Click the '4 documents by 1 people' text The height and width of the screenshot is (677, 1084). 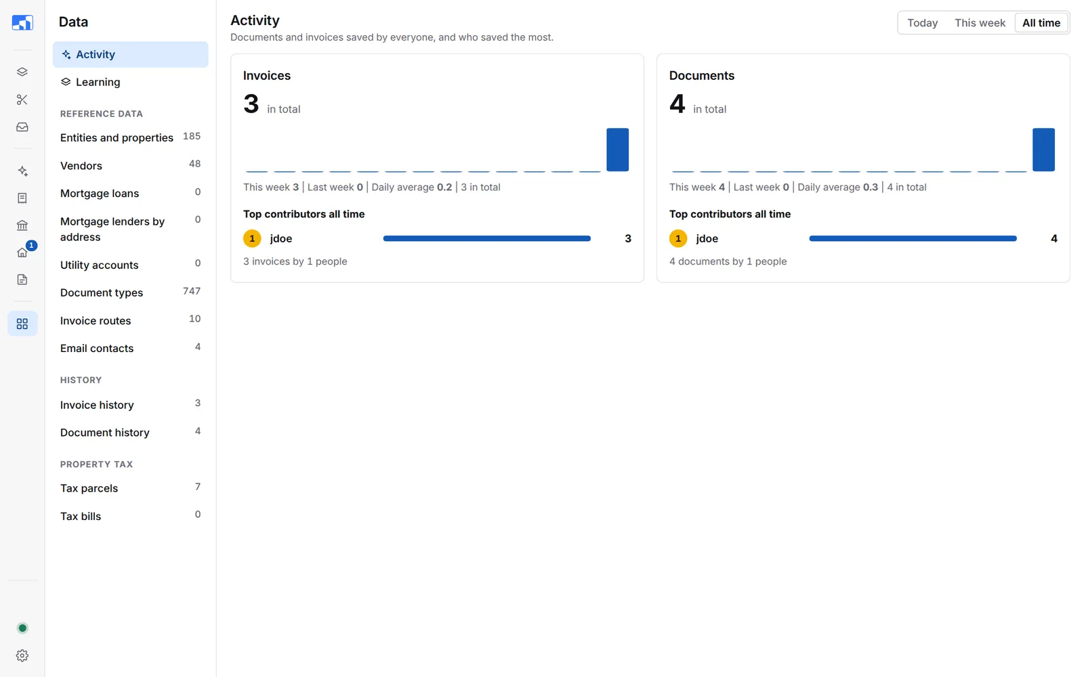[x=728, y=261]
